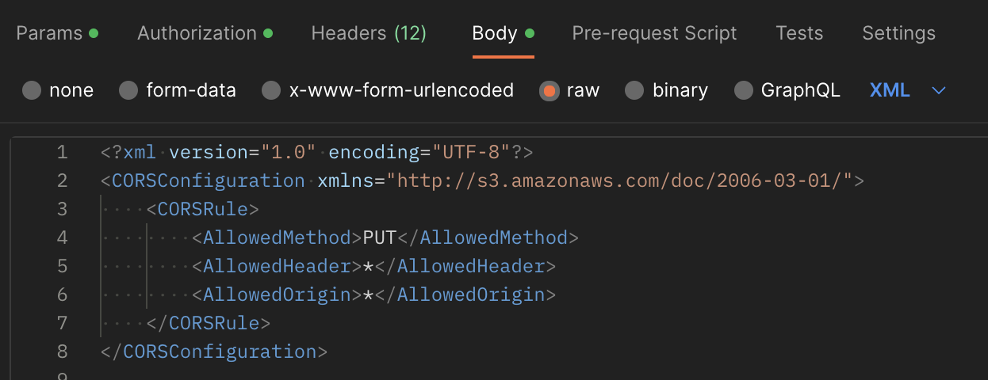
Task: Choose the binary radio option
Action: click(634, 90)
